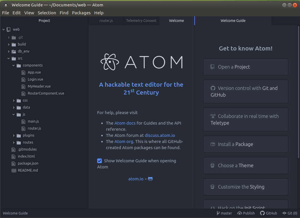
Task: Follow the atom.io link
Action: pyautogui.click(x=136, y=179)
